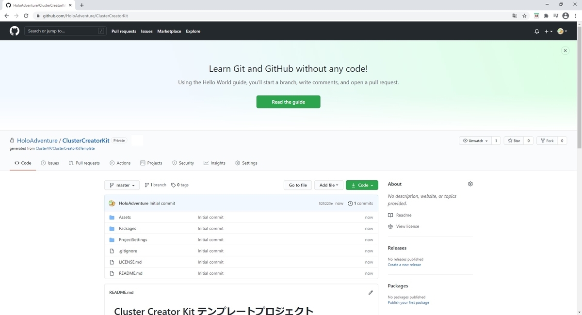Open a new browser tab

(81, 5)
